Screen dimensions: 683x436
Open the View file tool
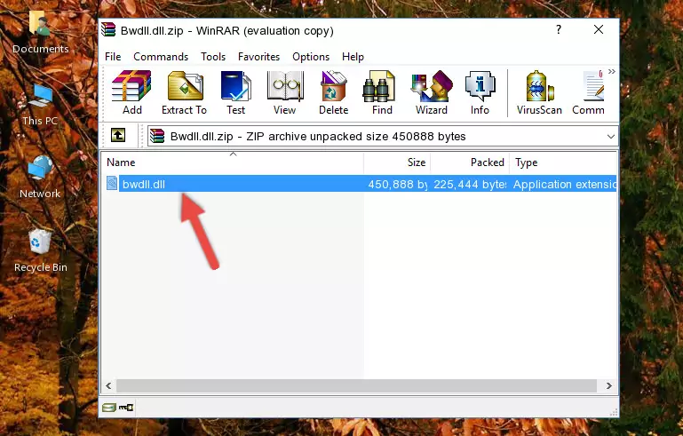coord(285,92)
